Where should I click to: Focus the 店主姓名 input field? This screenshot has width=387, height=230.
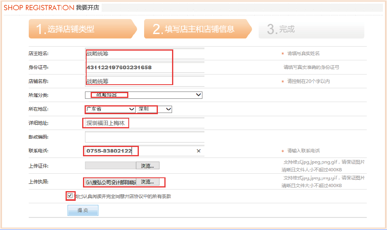click(x=145, y=53)
